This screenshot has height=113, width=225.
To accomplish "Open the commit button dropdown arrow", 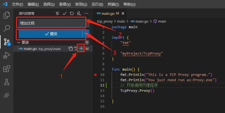I will coord(86,34).
